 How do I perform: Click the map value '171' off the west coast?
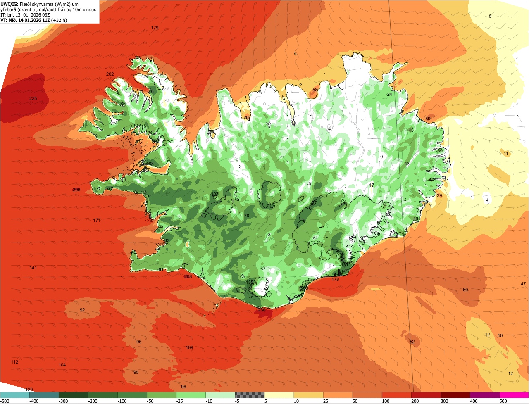[97, 220]
